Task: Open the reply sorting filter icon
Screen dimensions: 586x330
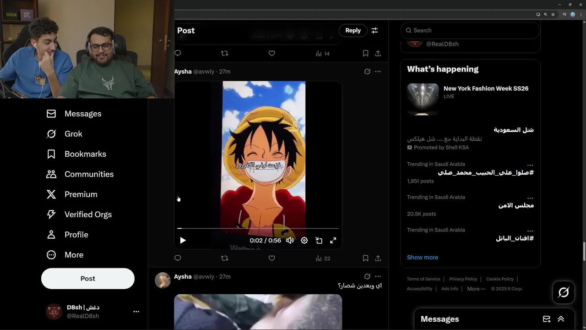Action: 374,30
